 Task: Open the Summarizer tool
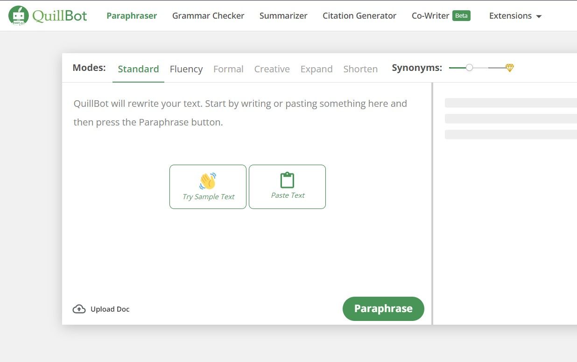(283, 16)
